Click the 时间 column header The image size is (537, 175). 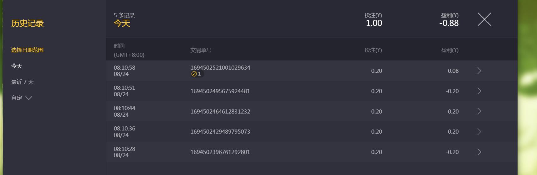coord(119,46)
